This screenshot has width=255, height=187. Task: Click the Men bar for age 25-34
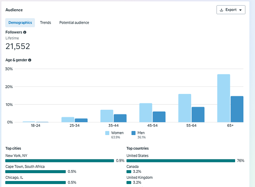tap(81, 120)
